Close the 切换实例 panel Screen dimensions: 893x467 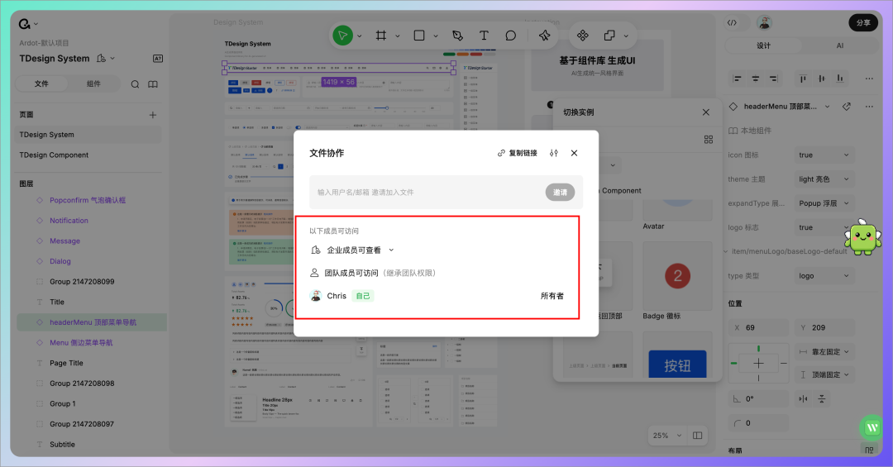click(x=705, y=112)
